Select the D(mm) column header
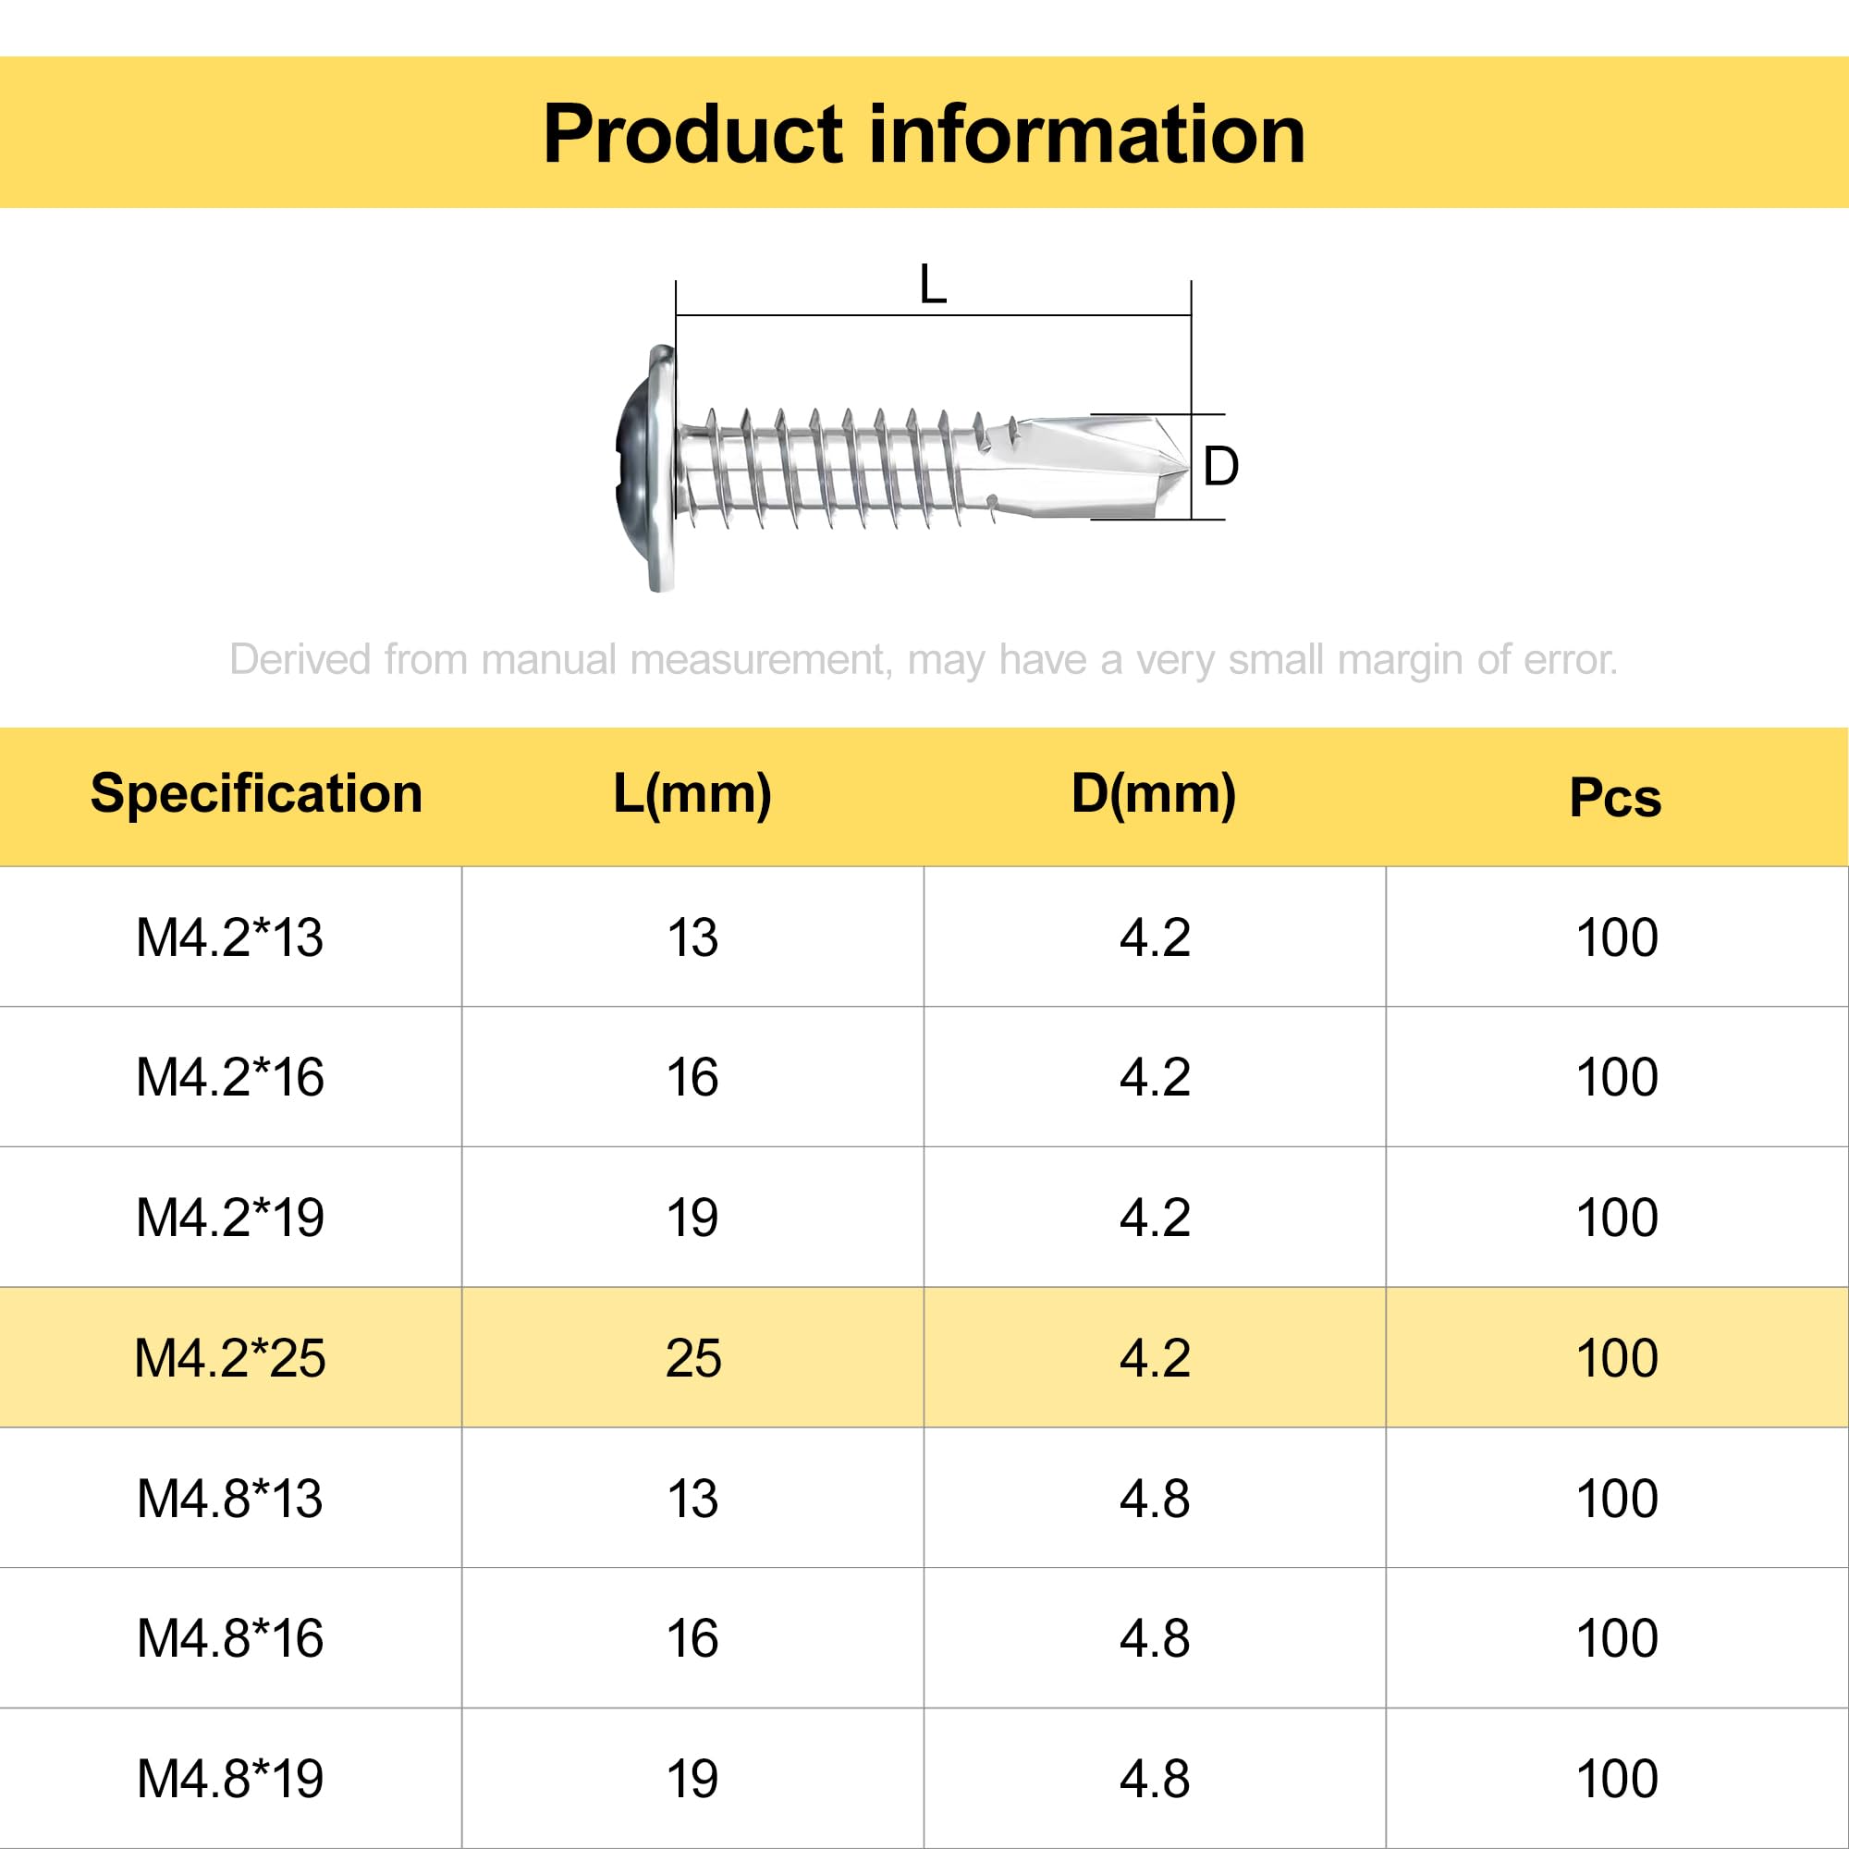 (1154, 793)
